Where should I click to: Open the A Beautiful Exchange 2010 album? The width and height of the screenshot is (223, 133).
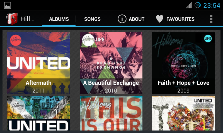pos(111,63)
